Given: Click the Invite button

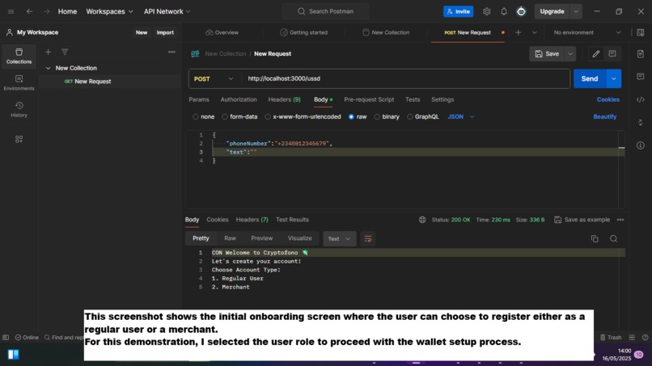Looking at the screenshot, I should (x=458, y=11).
